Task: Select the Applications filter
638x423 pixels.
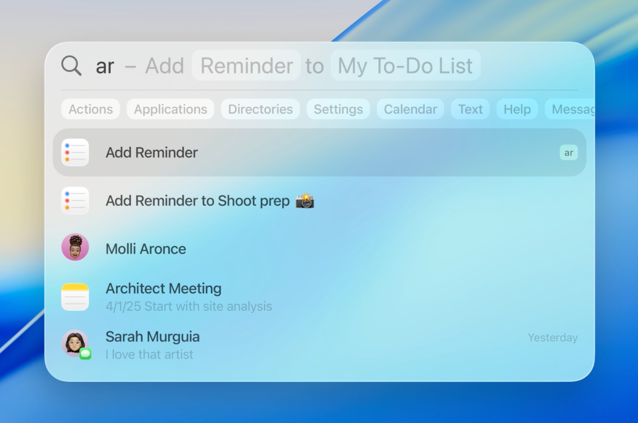Action: click(170, 109)
